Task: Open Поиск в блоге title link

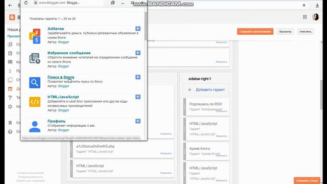Action: [61, 77]
